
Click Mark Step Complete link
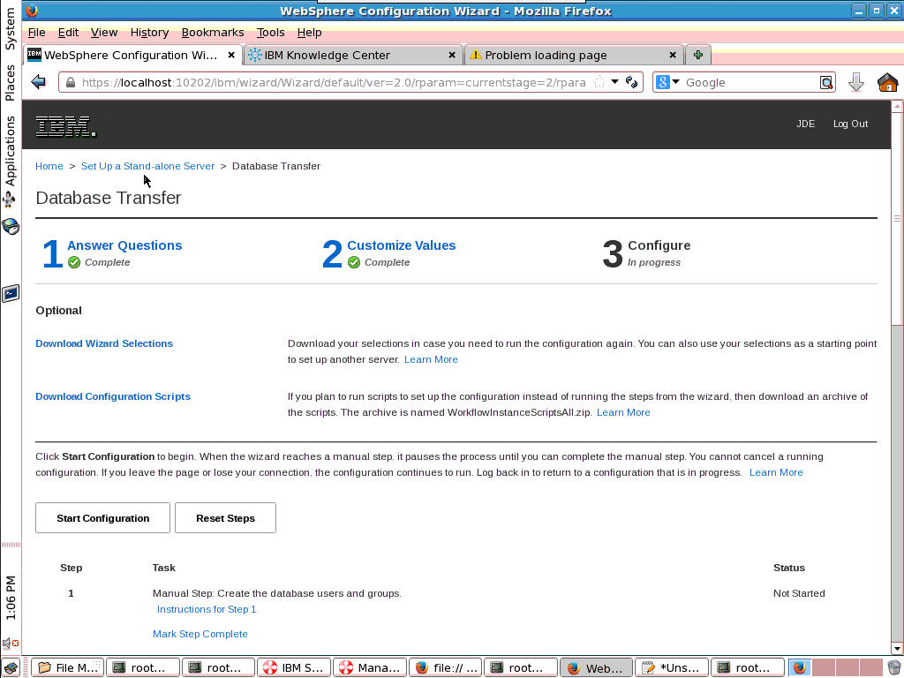click(x=200, y=634)
